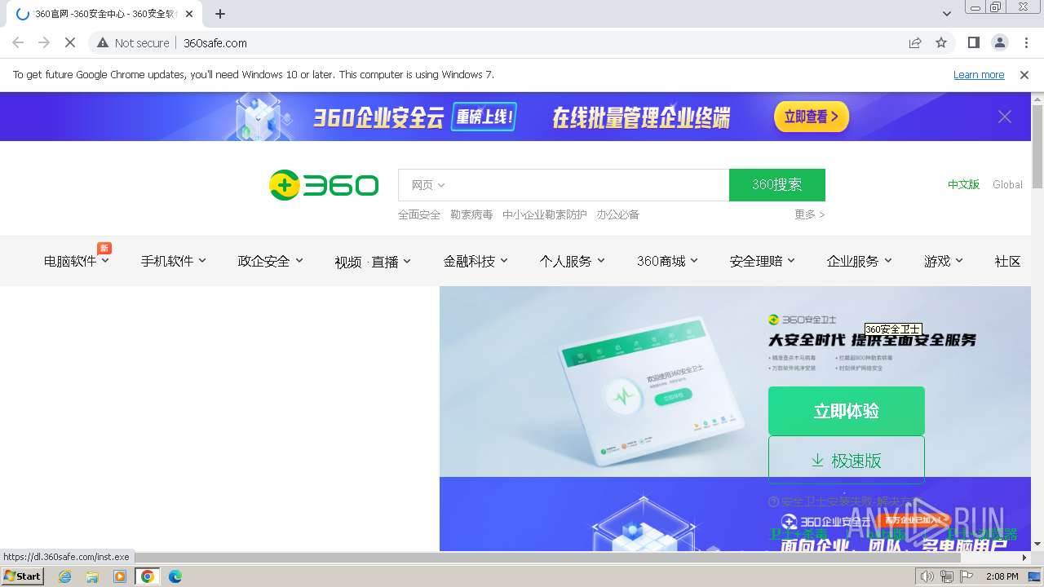Screen dimensions: 1044x587
Task: Click 立即体验 download button
Action: pos(847,411)
